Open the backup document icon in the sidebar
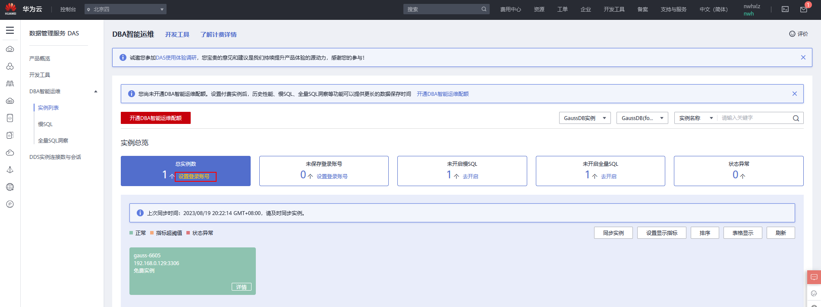821x307 pixels. coord(10,135)
